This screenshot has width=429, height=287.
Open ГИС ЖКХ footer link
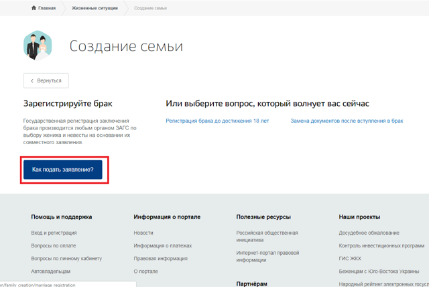click(350, 259)
